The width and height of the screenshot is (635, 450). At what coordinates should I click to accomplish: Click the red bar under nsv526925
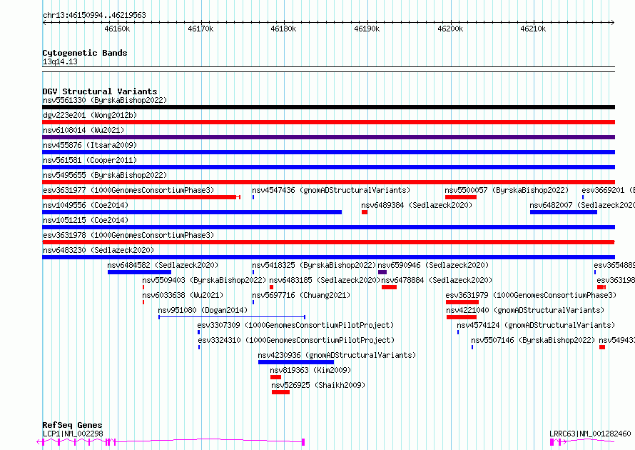(280, 392)
